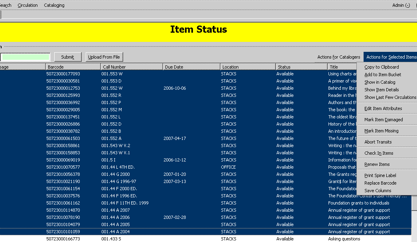The width and height of the screenshot is (417, 242).
Task: Choose Mark Item Damaged
Action: (384, 120)
